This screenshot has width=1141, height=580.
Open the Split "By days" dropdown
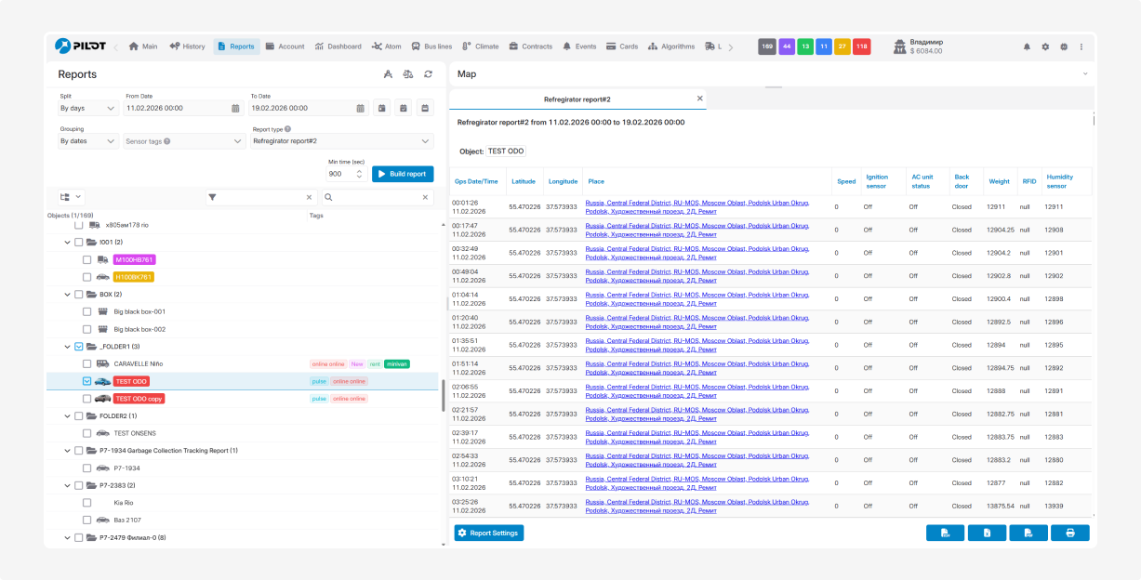(x=87, y=109)
